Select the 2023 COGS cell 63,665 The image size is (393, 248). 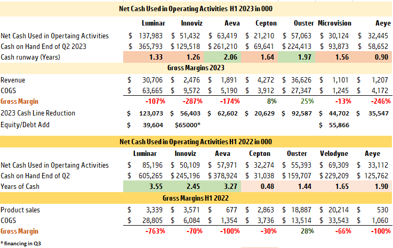point(152,90)
